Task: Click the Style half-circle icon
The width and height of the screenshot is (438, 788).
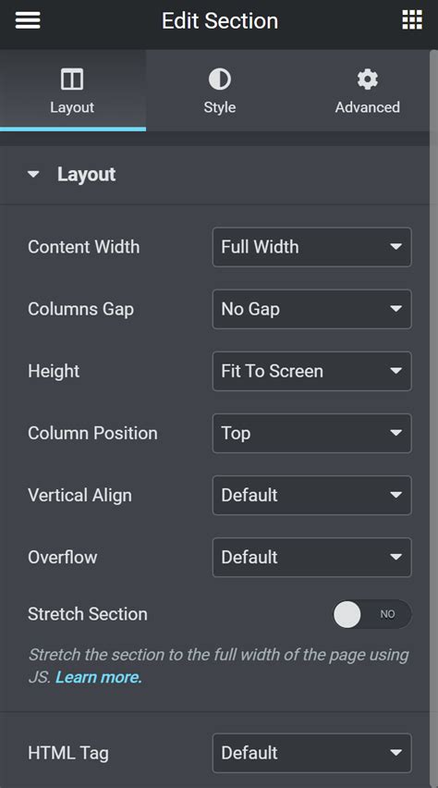Action: pyautogui.click(x=220, y=80)
